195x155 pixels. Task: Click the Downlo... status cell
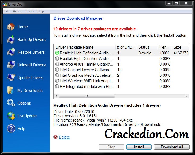pyautogui.click(x=146, y=53)
